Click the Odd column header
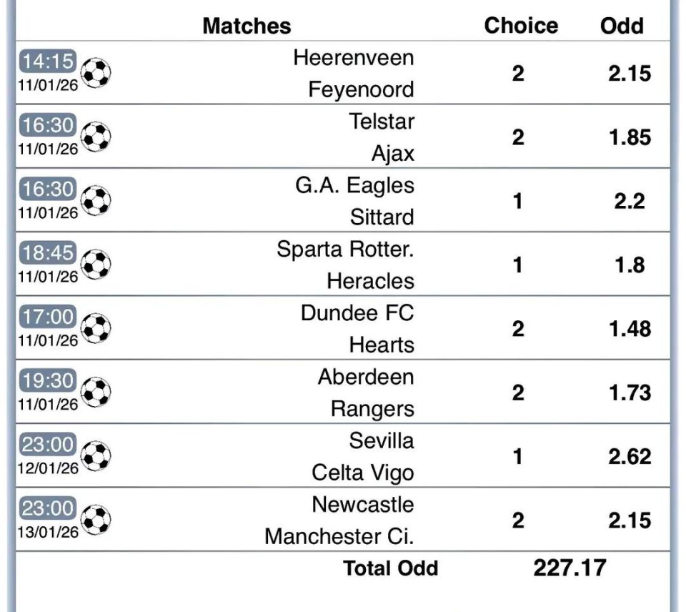 pyautogui.click(x=622, y=26)
